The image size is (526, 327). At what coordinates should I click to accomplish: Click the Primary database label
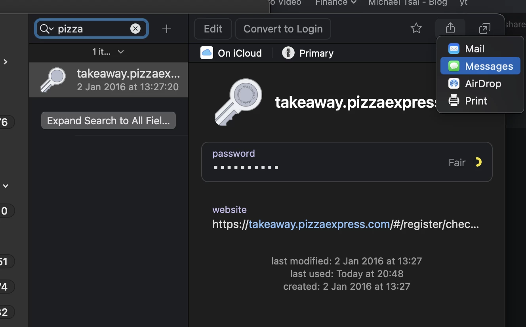(x=308, y=53)
